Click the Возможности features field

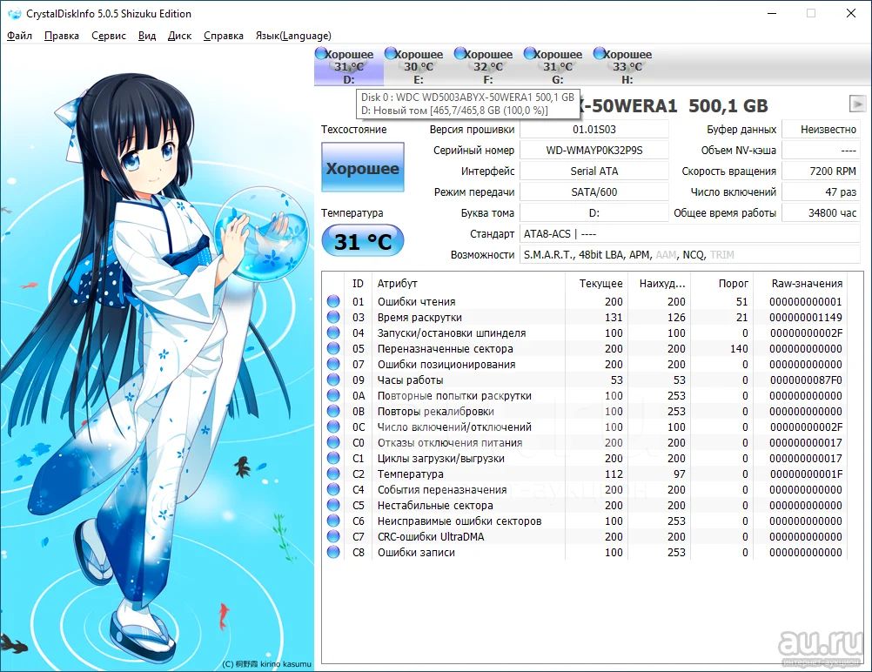pyautogui.click(x=690, y=255)
